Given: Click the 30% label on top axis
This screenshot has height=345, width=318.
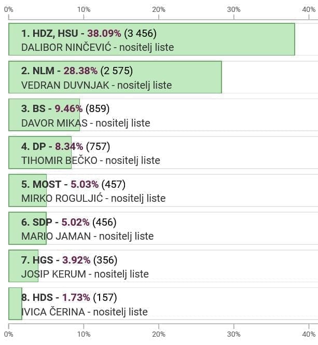Looking at the screenshot, I should tap(234, 9).
